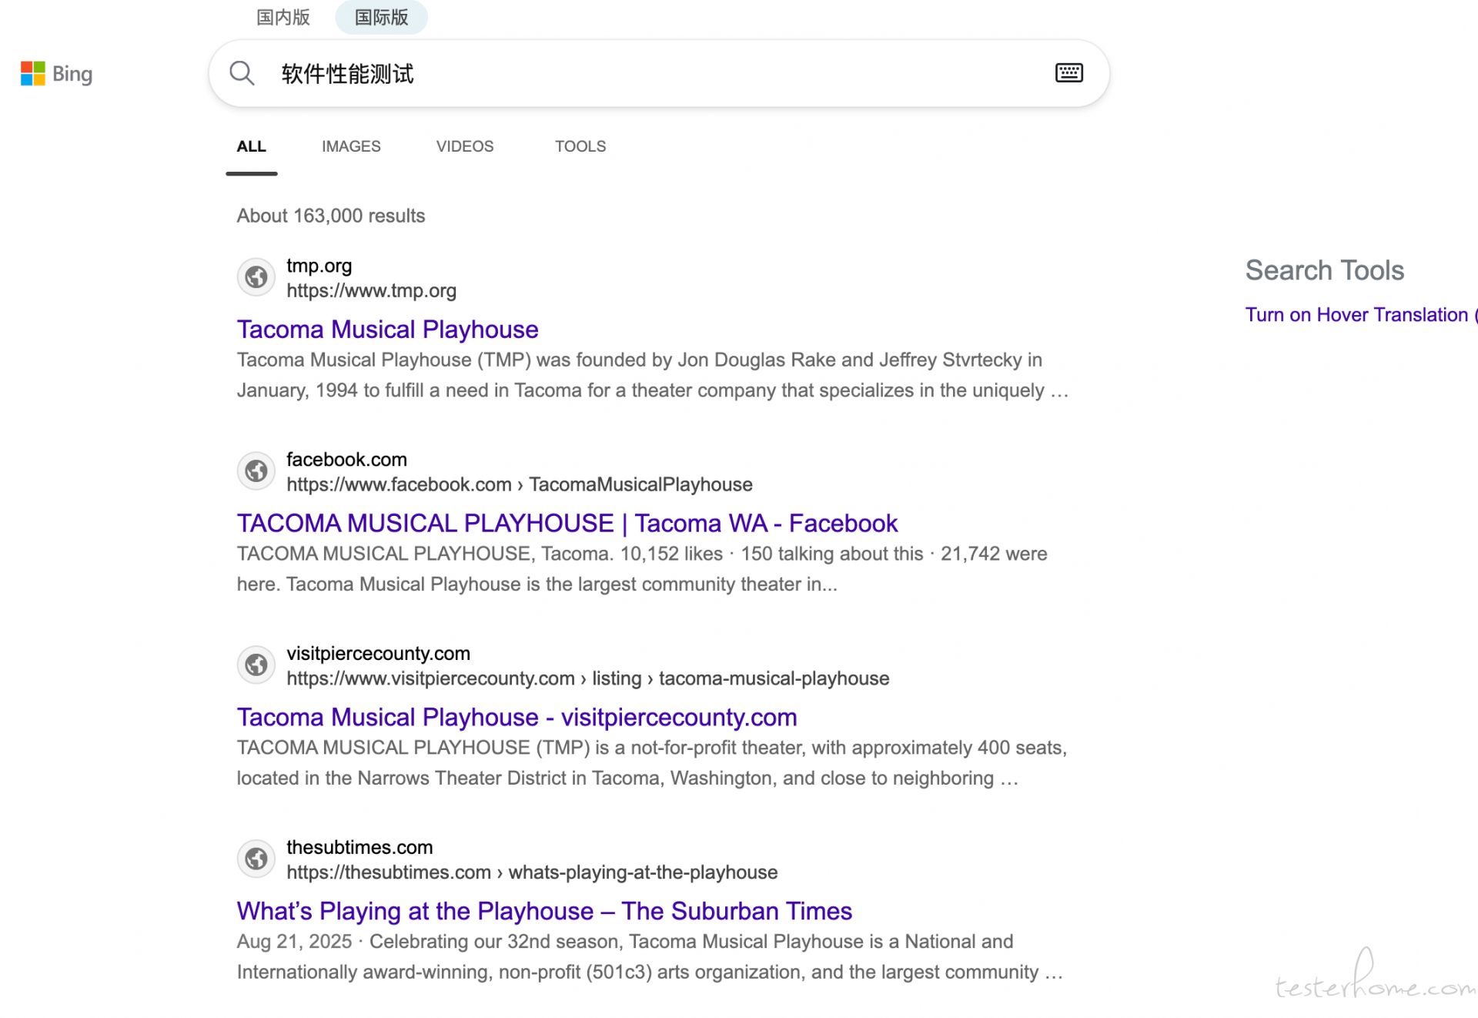1478x1018 pixels.
Task: Open the TOOLS filter menu
Action: 580,146
